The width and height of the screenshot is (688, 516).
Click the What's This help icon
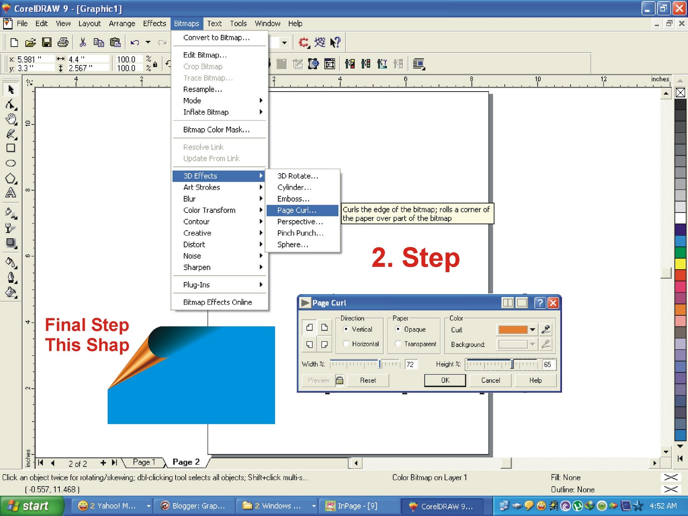tap(335, 42)
